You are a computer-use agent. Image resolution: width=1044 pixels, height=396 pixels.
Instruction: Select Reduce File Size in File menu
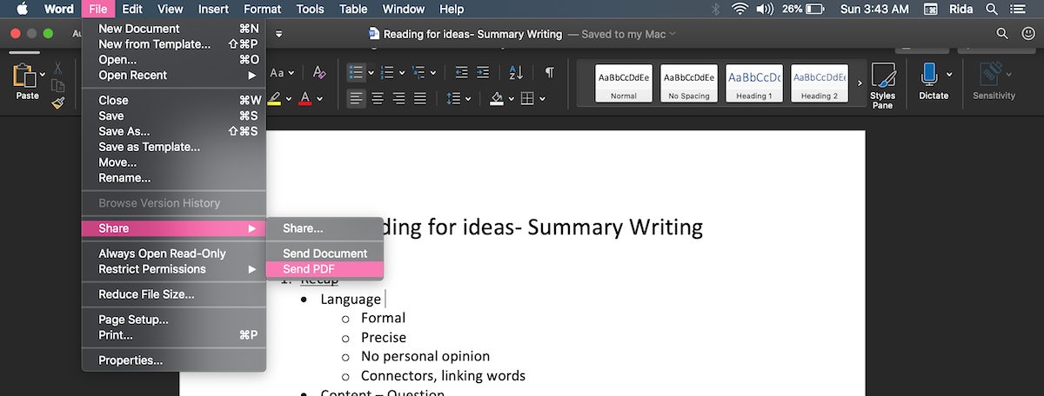pos(146,294)
